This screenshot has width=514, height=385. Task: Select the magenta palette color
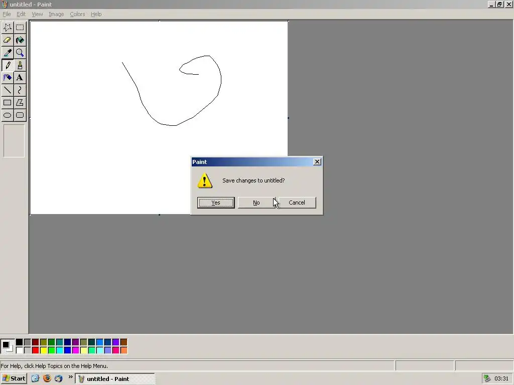coord(75,350)
